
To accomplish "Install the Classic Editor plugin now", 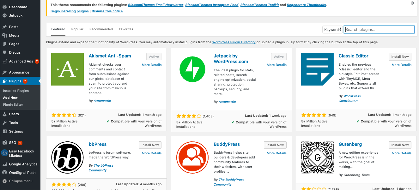I will [x=400, y=56].
